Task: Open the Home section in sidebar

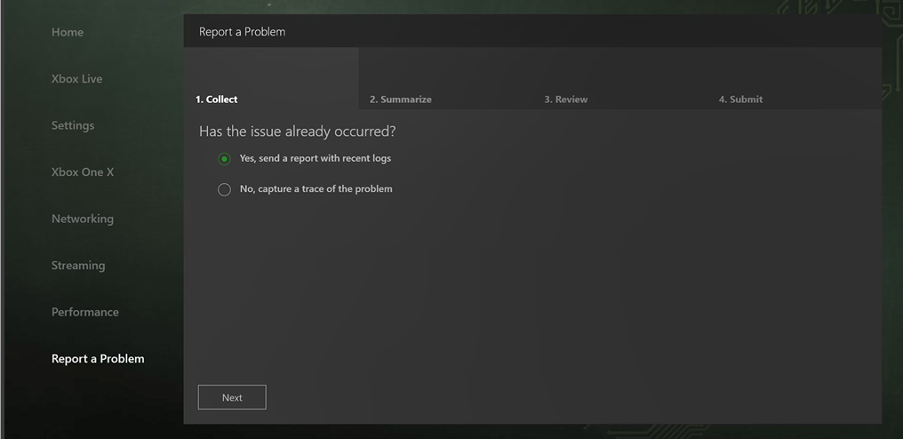Action: tap(68, 32)
